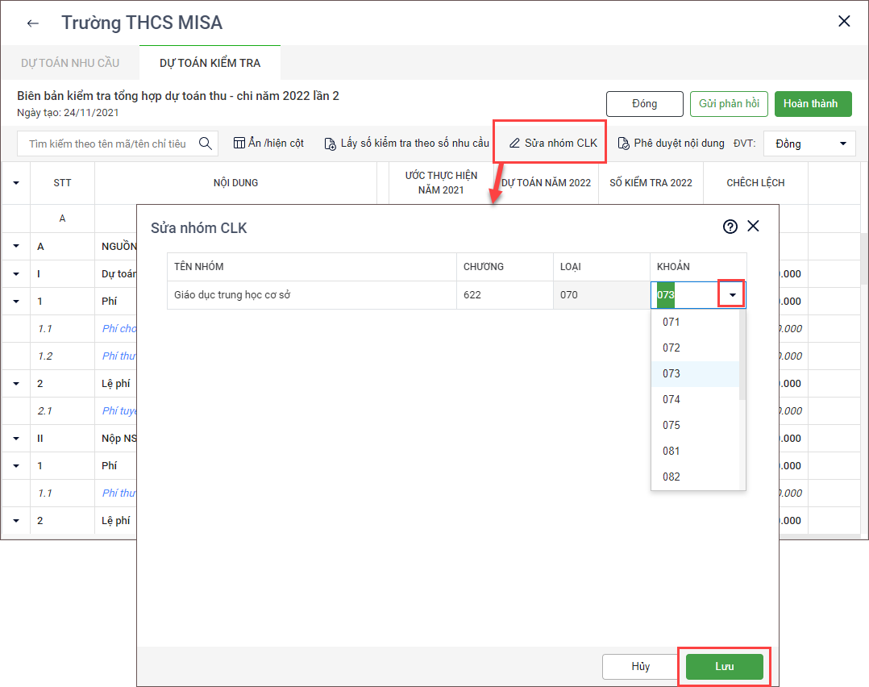Screen dimensions: 869x687
Task: Click the Hủy cancel button
Action: [x=640, y=667]
